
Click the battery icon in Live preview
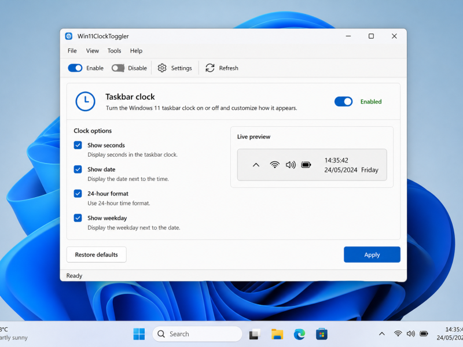coord(306,165)
